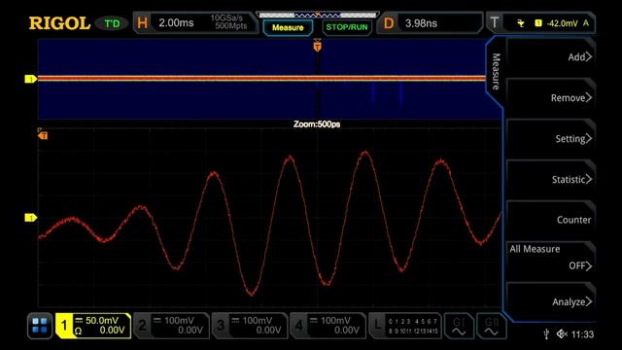Toggle signal generator GI
Image resolution: width=622 pixels, height=350 pixels.
pos(459,326)
